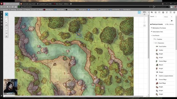Click the Dead Soldier thumbnail icon
Screen dimensions: 177x99
tap(157, 46)
